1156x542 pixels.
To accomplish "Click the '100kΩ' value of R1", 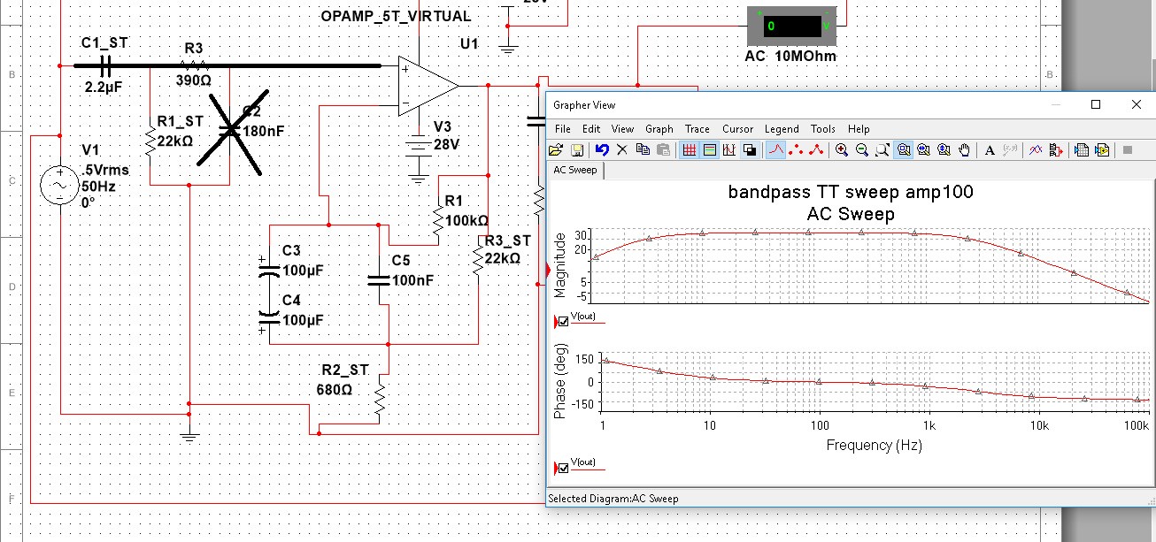I will coord(466,220).
